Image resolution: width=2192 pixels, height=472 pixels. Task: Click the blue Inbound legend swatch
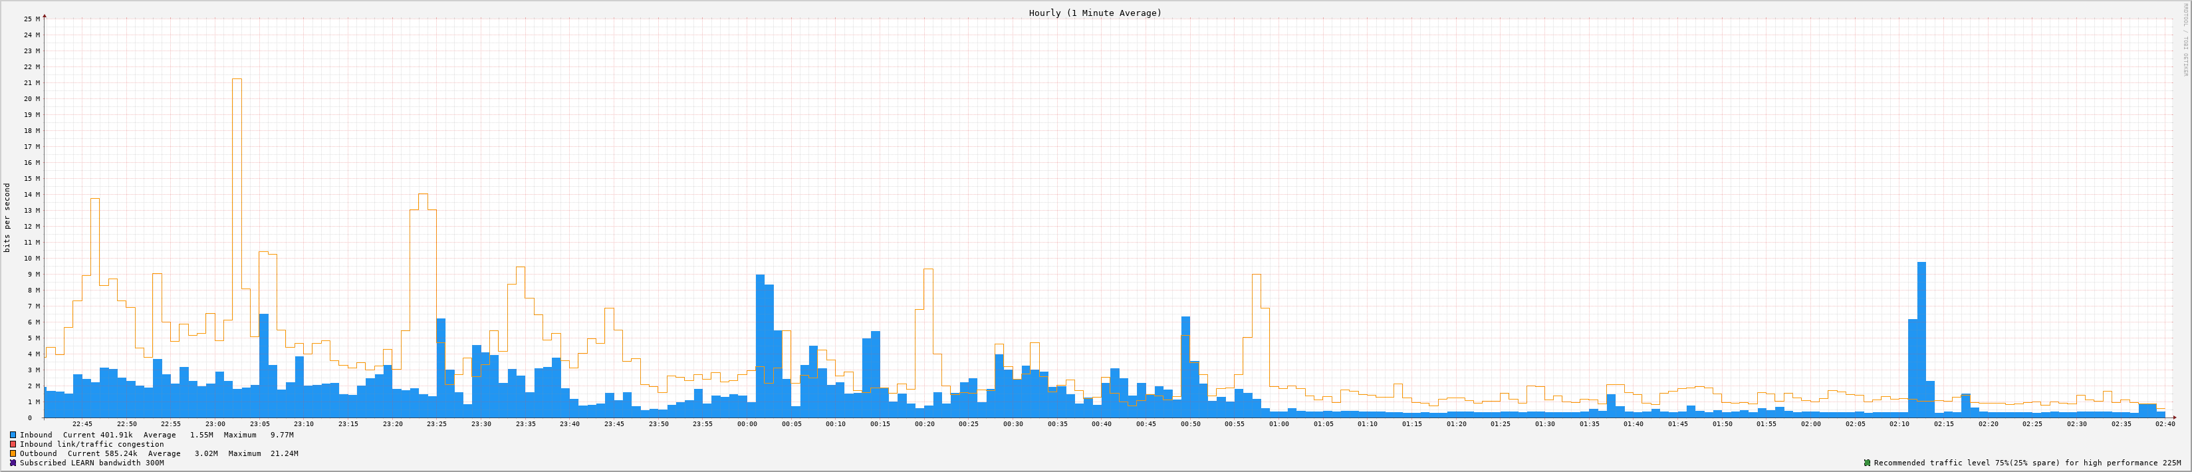click(13, 435)
